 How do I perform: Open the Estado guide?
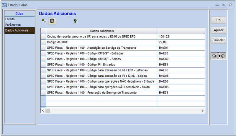(x=10, y=19)
